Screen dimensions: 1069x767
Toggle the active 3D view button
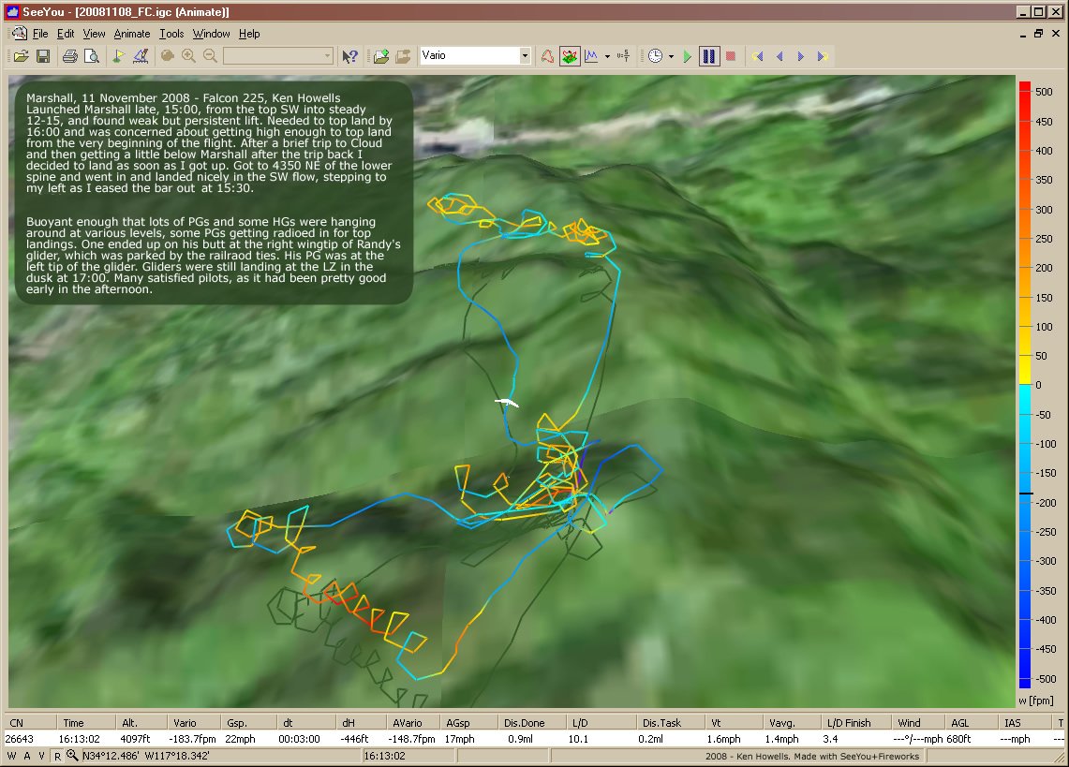[x=570, y=56]
